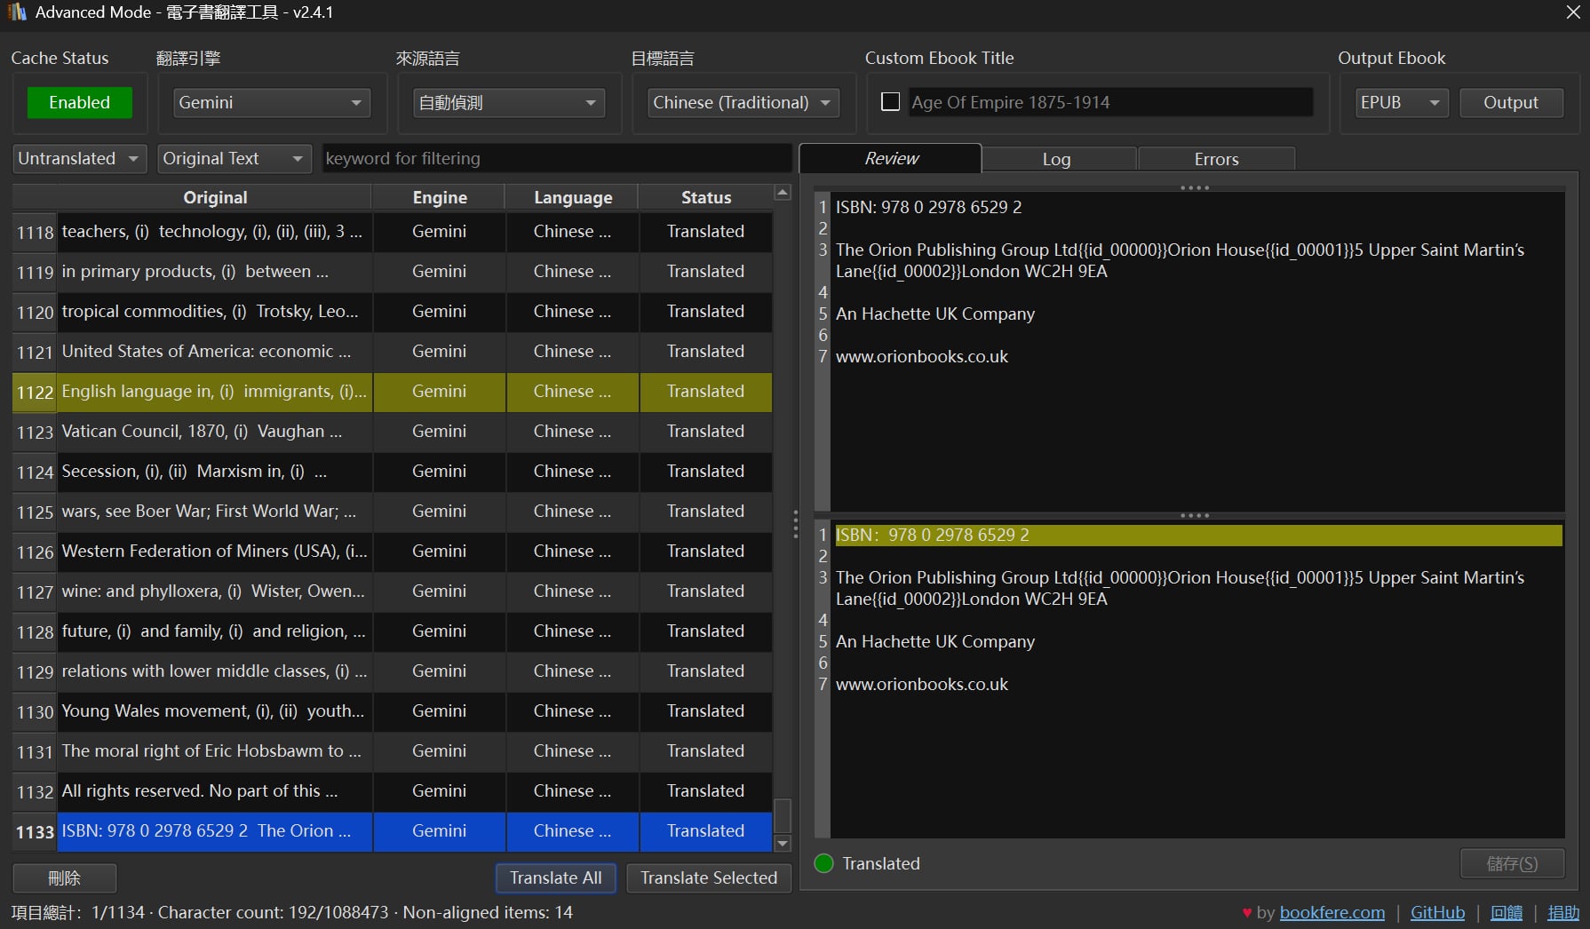This screenshot has width=1590, height=929.
Task: Open the bookfere.com link
Action: (x=1332, y=912)
